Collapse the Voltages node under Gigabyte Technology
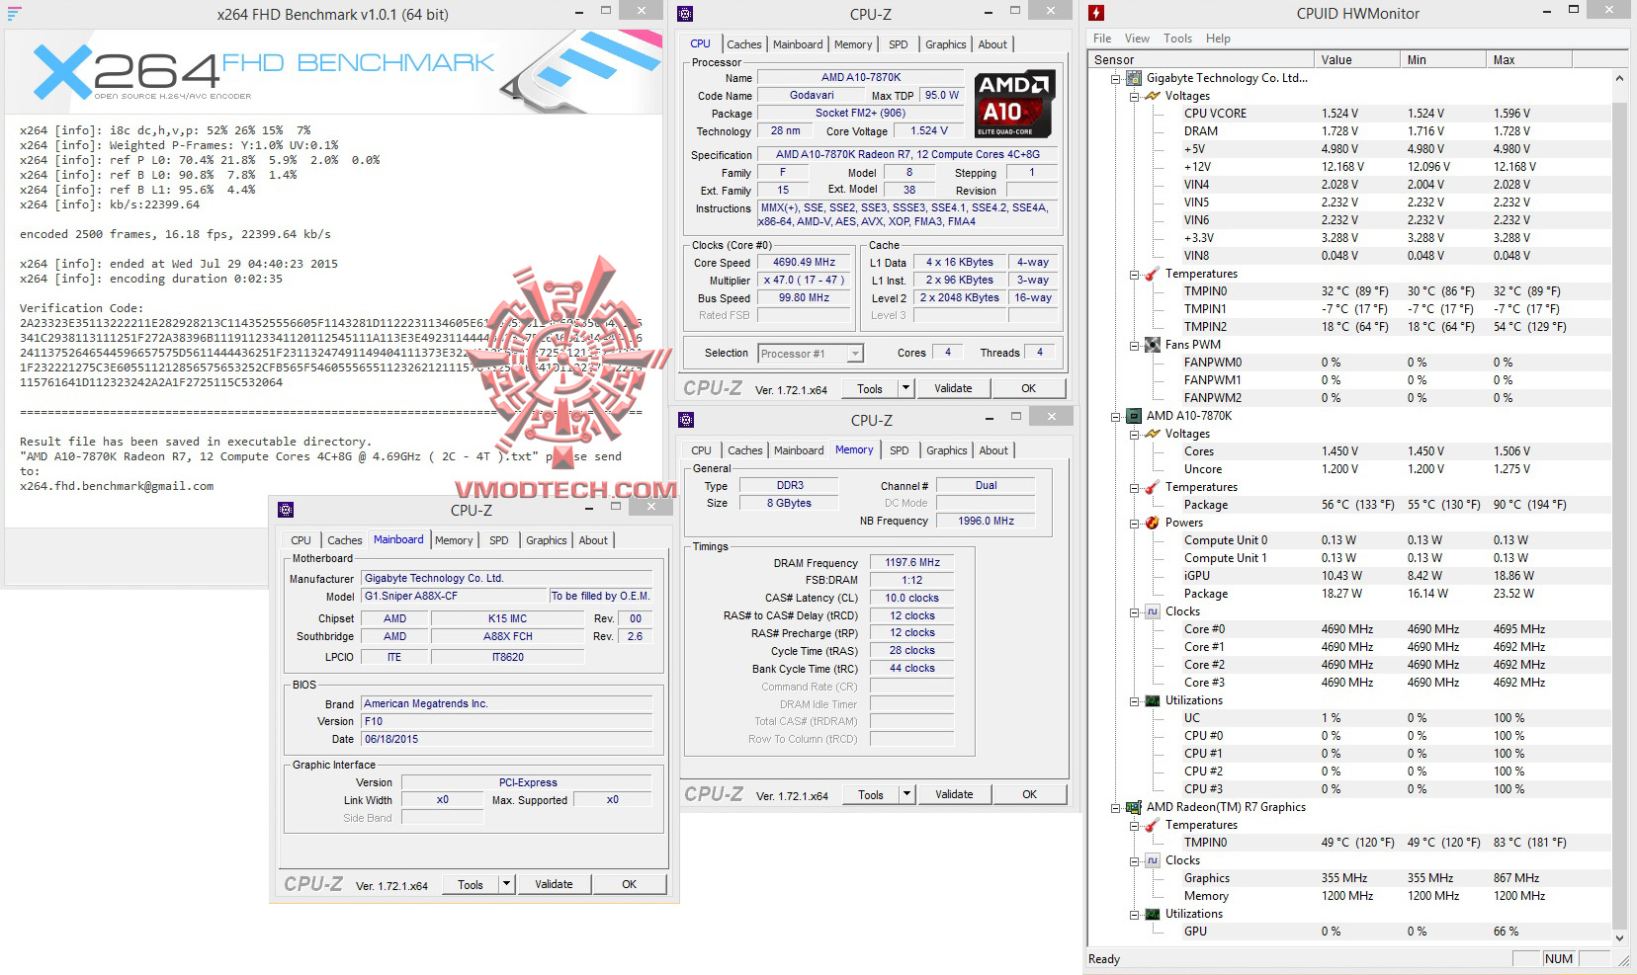1637x975 pixels. pos(1134,96)
